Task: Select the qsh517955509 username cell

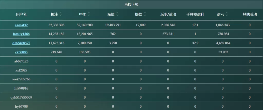Action: pyautogui.click(x=21, y=97)
